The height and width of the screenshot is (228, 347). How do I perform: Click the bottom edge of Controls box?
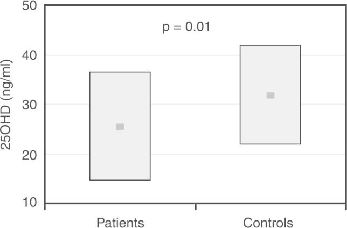tap(270, 144)
